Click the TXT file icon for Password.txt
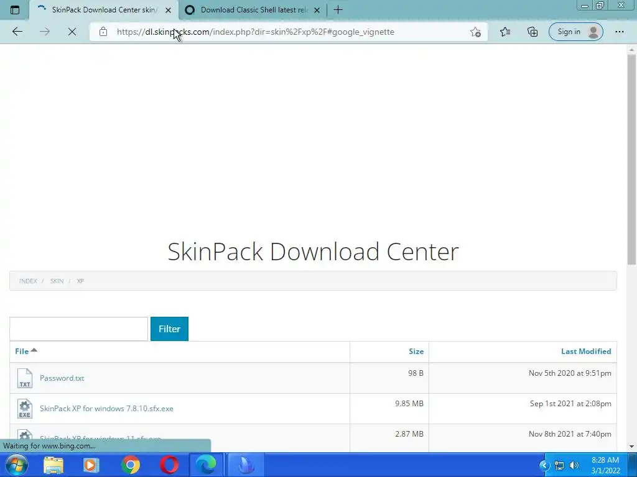This screenshot has width=637, height=477. [x=25, y=378]
